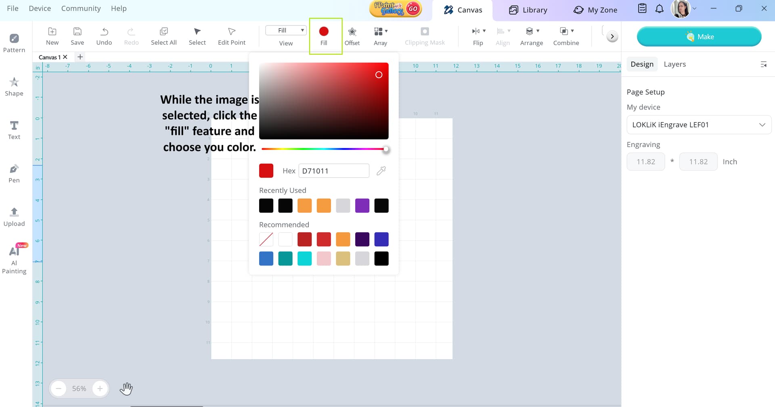Choose the Pen drawing tool

coord(14,174)
